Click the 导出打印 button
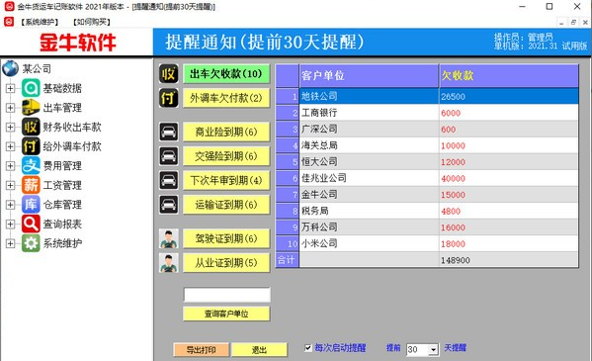This screenshot has width=592, height=361. pyautogui.click(x=202, y=350)
